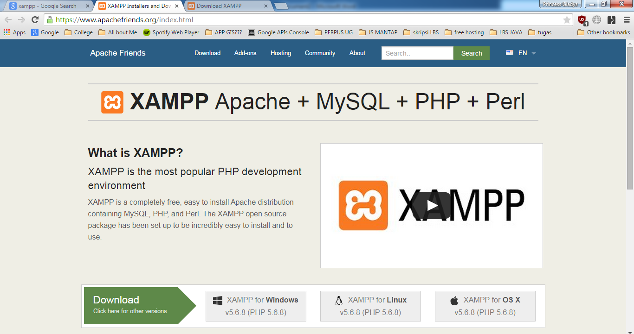Screen dimensions: 634x334
Task: Click the US flag next to EN
Action: (x=509, y=53)
